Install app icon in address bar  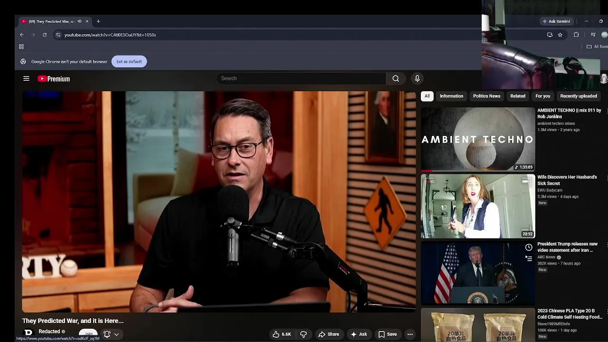tap(550, 35)
